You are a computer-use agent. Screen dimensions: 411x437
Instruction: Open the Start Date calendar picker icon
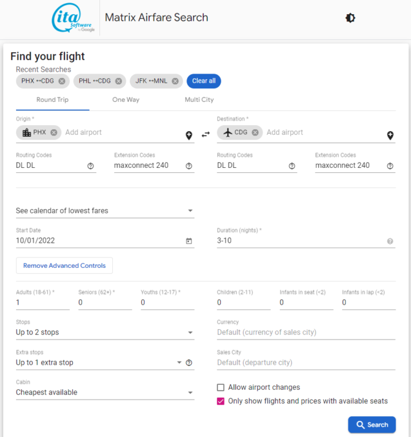tap(189, 241)
